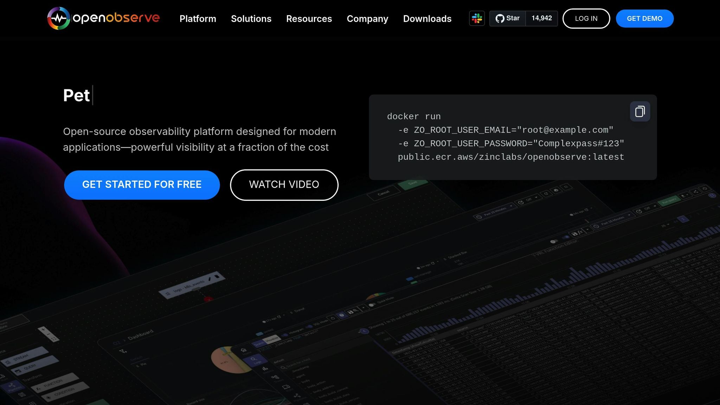Image resolution: width=720 pixels, height=405 pixels.
Task: Click the OpenObserve logo
Action: click(103, 18)
